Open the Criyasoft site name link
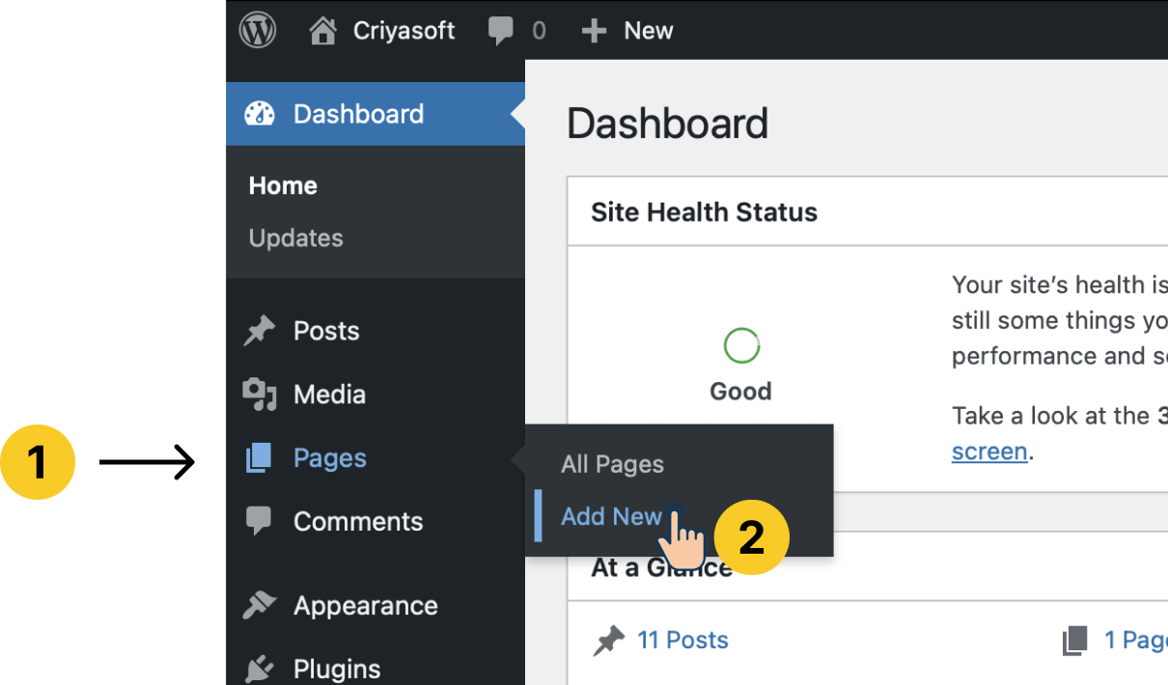Image resolution: width=1168 pixels, height=685 pixels. coord(403,31)
